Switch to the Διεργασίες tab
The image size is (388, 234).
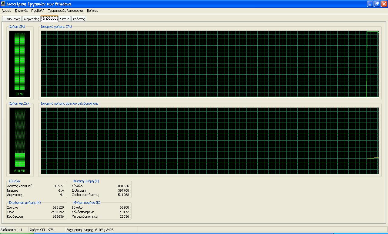[x=31, y=19]
